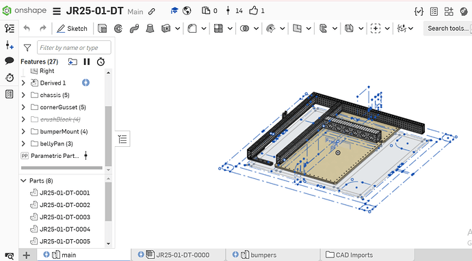Click the feature list vertical scrollbar
Image resolution: width=472 pixels, height=261 pixels.
(x=108, y=135)
